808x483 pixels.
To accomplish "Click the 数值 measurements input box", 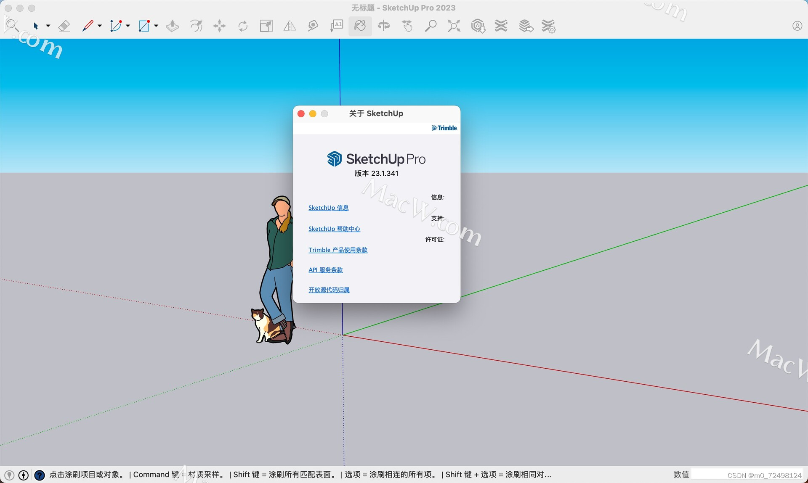I will 748,475.
